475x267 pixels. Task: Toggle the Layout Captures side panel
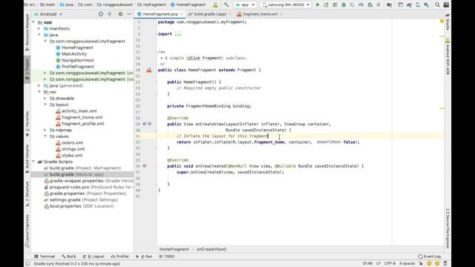point(27,231)
